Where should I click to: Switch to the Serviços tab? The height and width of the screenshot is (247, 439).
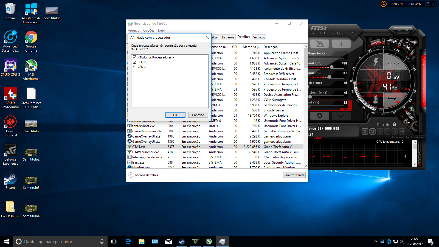[x=259, y=37]
